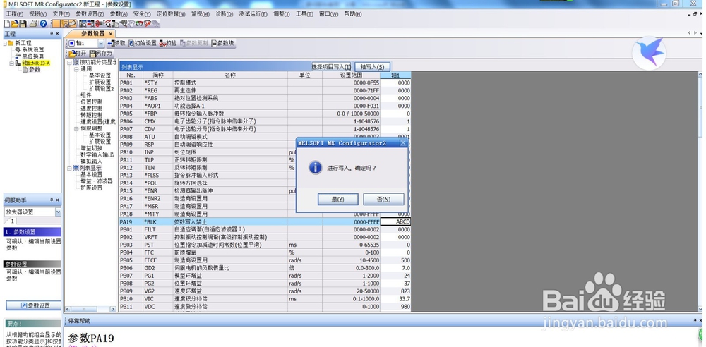This screenshot has height=347, width=706.
Task: Collapse the 轴1:MR-J3-A tree node
Action: [12, 63]
